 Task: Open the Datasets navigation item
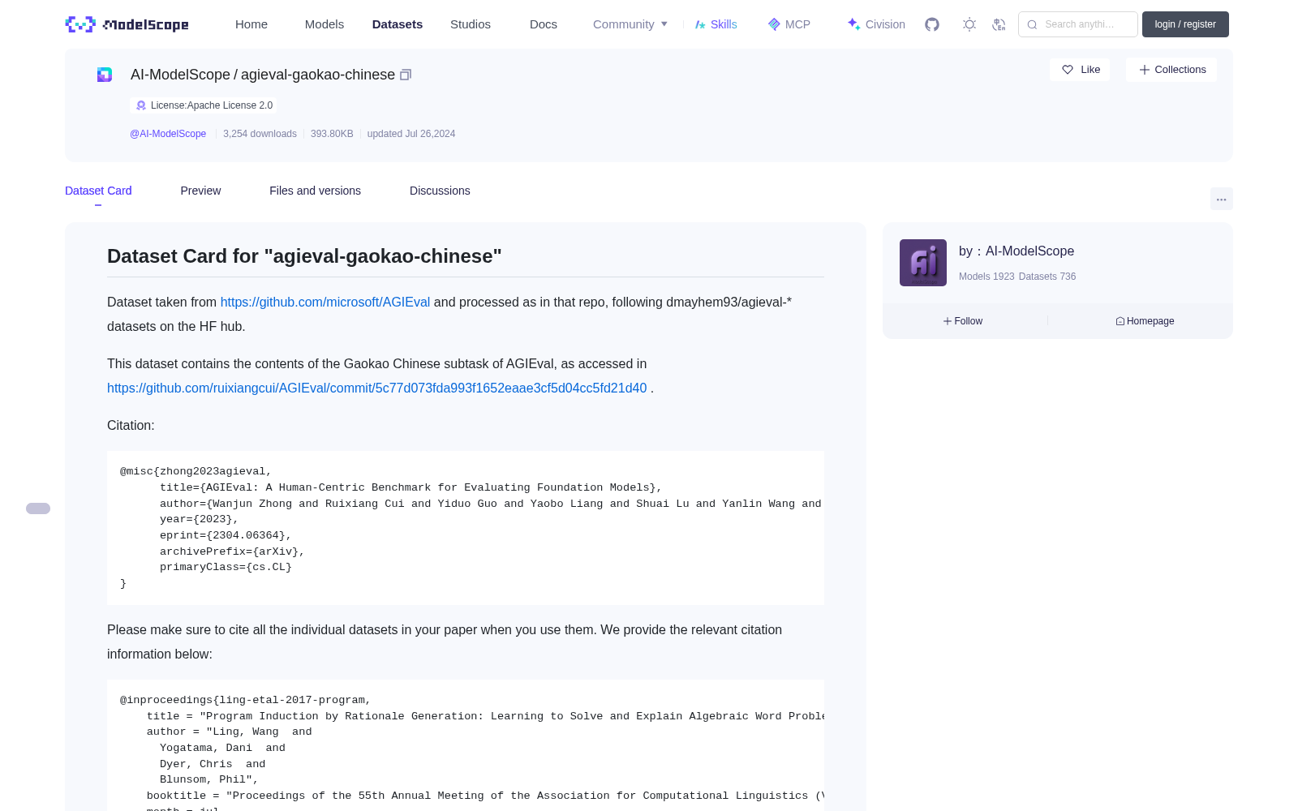click(398, 24)
